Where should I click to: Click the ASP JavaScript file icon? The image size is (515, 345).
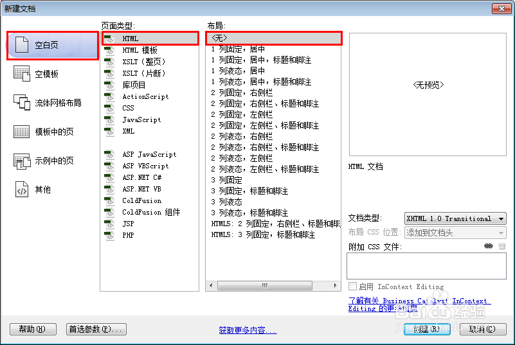point(109,154)
